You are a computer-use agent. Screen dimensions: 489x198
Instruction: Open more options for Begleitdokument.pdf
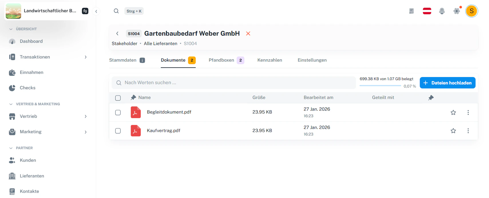point(468,112)
